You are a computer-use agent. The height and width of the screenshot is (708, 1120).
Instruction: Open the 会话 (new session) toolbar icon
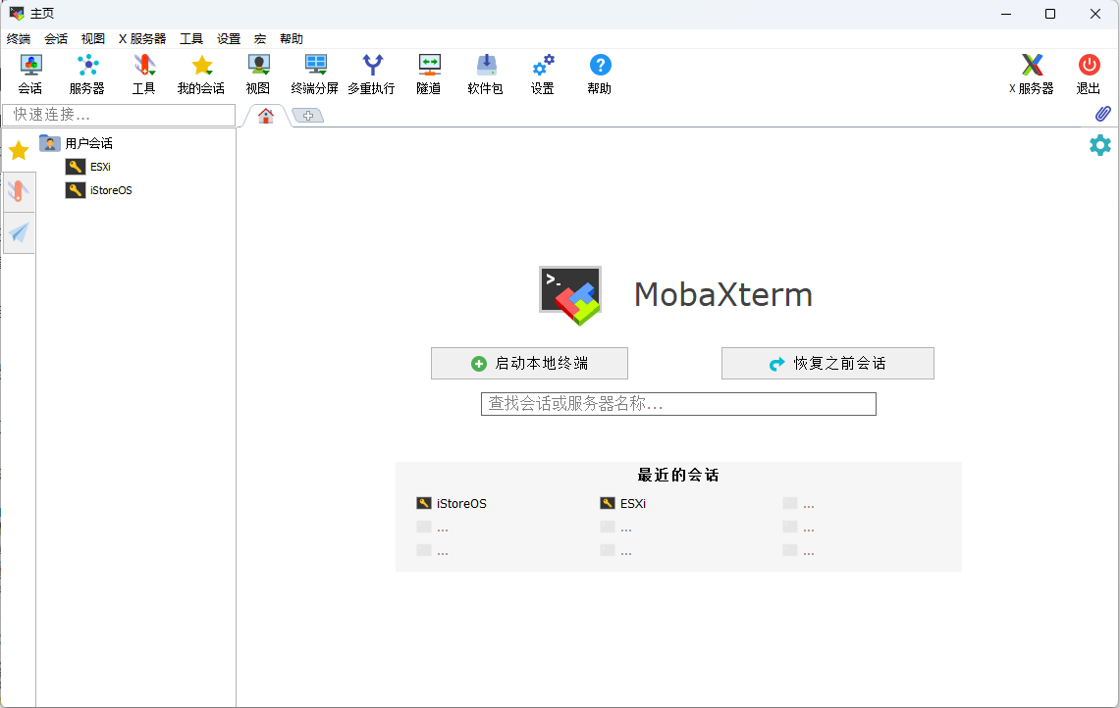coord(29,74)
